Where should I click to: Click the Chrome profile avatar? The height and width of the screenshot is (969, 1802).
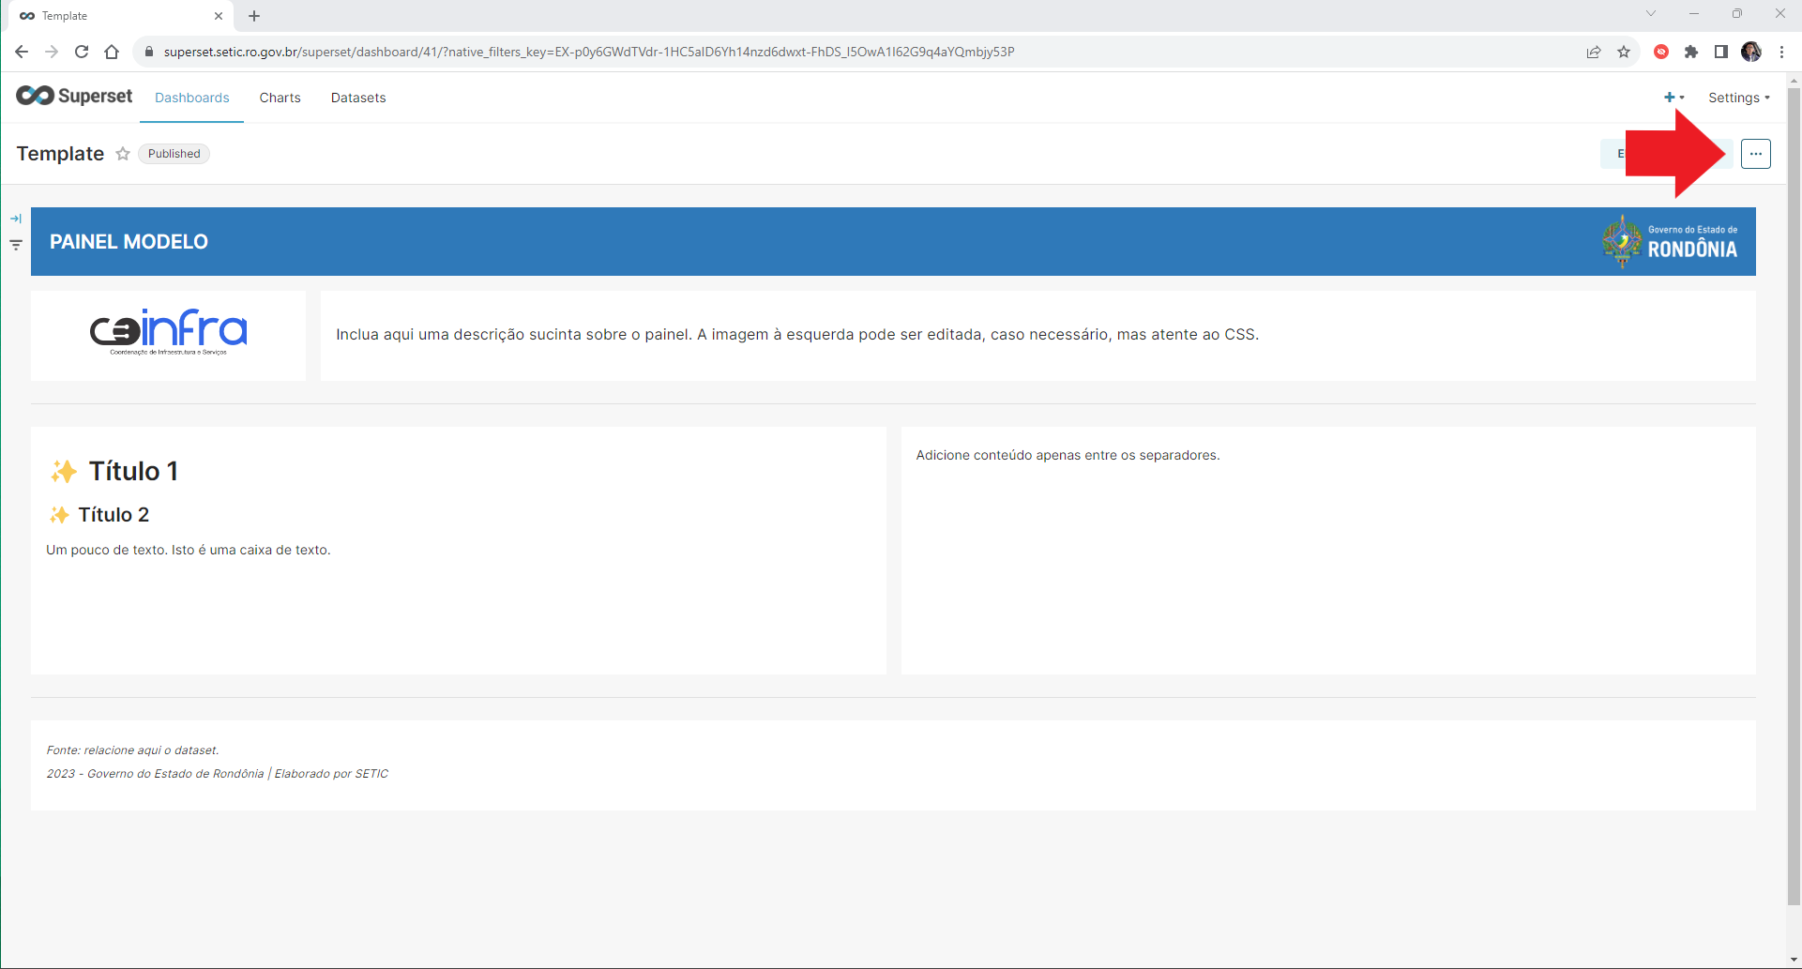(1751, 52)
